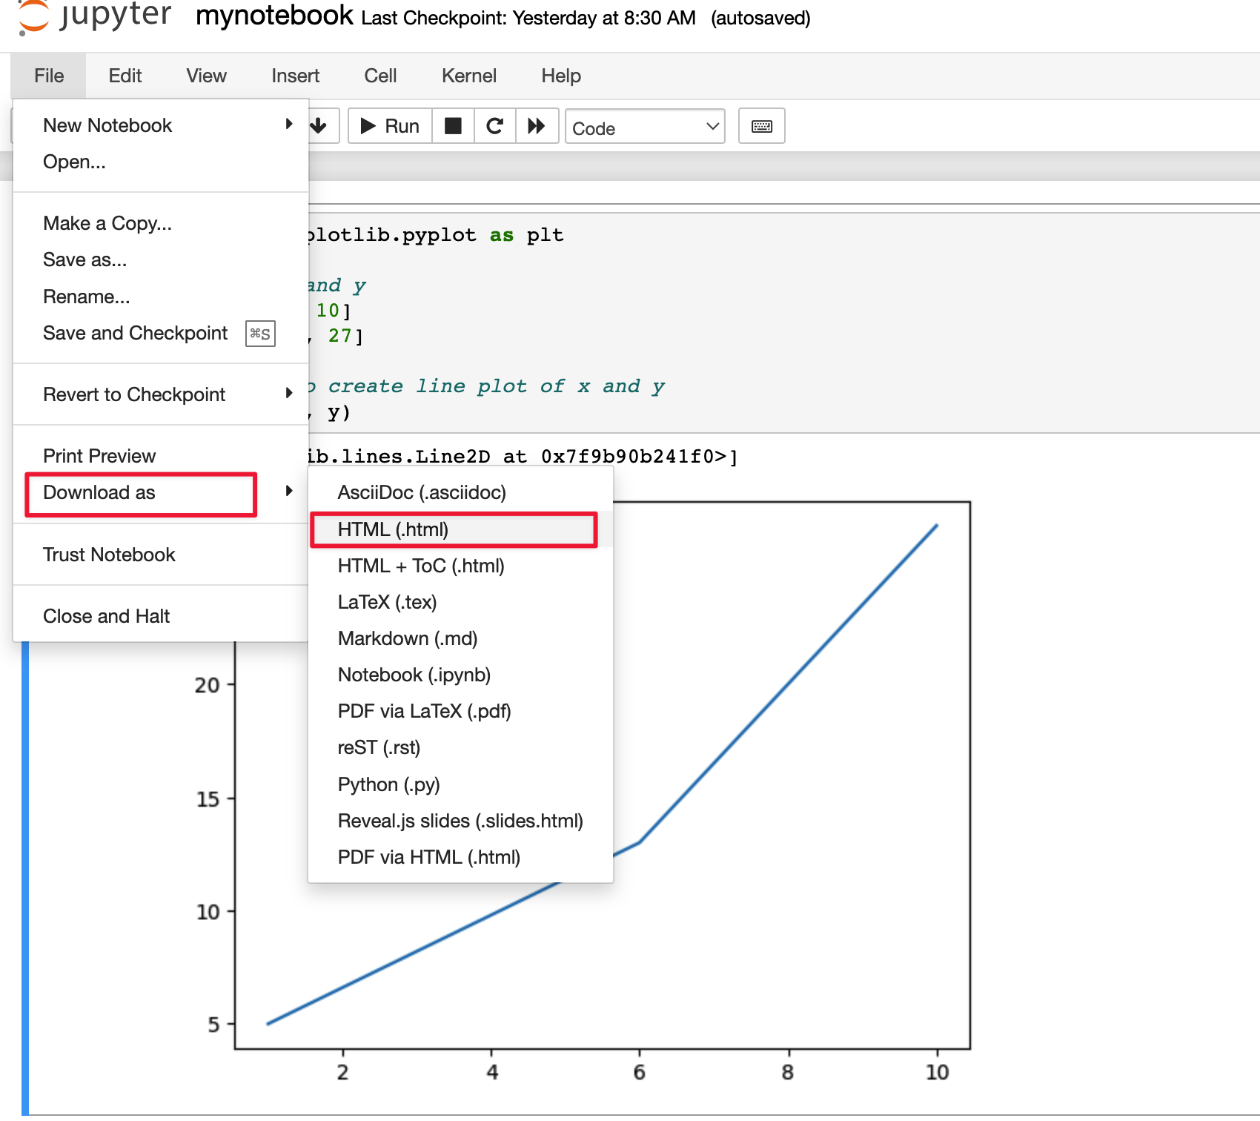
Task: Open the command palette keyboard icon
Action: 761,126
